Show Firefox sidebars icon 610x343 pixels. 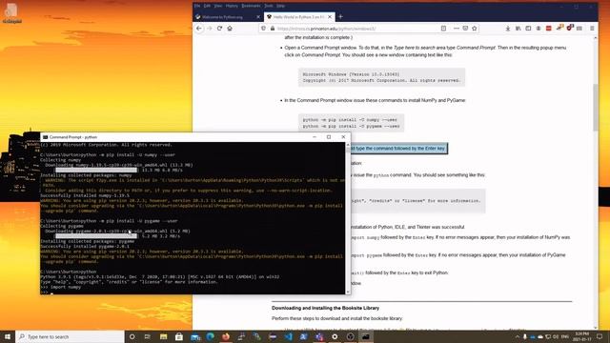coord(528,29)
